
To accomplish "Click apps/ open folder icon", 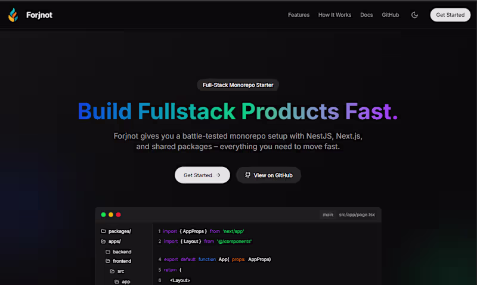I will pos(103,241).
